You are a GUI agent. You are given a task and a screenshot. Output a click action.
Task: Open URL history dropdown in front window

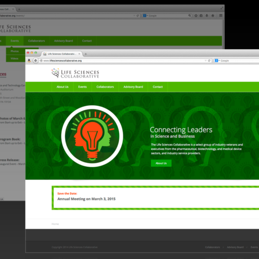click(x=206, y=61)
